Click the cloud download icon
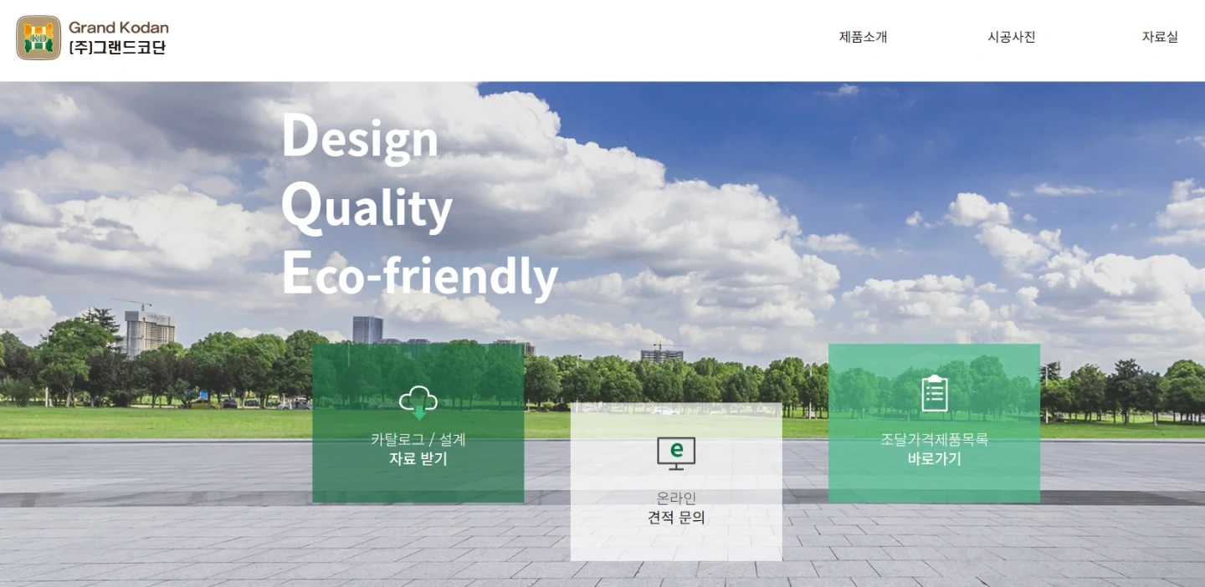This screenshot has width=1205, height=587. click(x=418, y=402)
